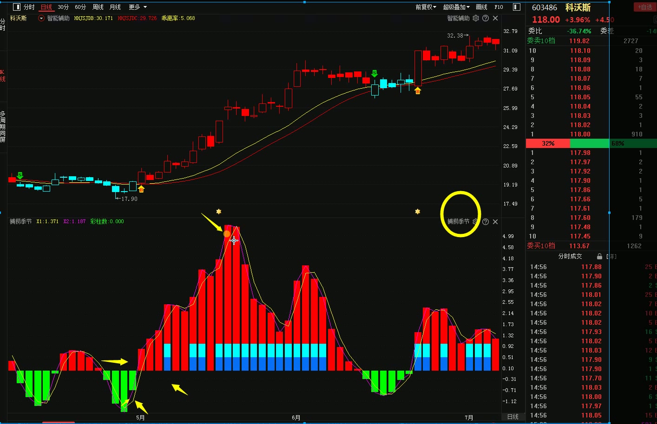Click the green S sell marker at chart start

pyautogui.click(x=20, y=175)
